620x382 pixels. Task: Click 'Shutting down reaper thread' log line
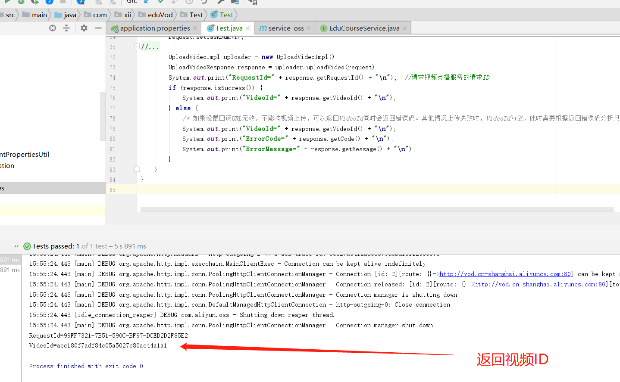(182, 315)
